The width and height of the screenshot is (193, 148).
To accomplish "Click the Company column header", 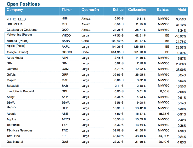I will click(x=15, y=10).
